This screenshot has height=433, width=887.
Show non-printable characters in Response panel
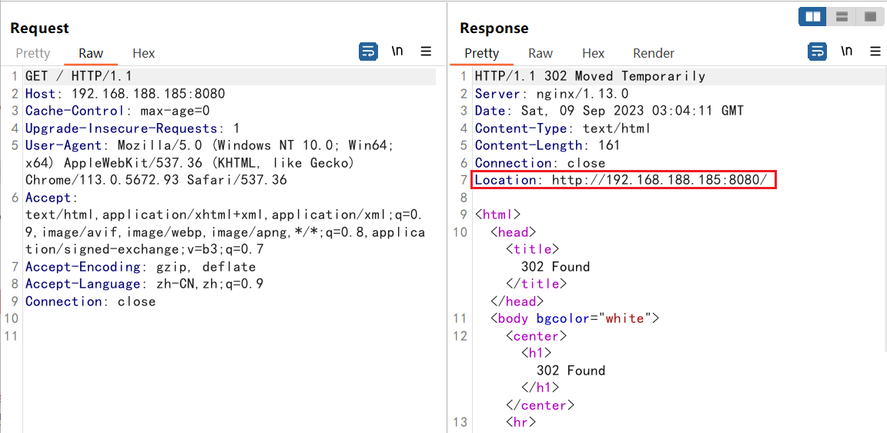[846, 52]
